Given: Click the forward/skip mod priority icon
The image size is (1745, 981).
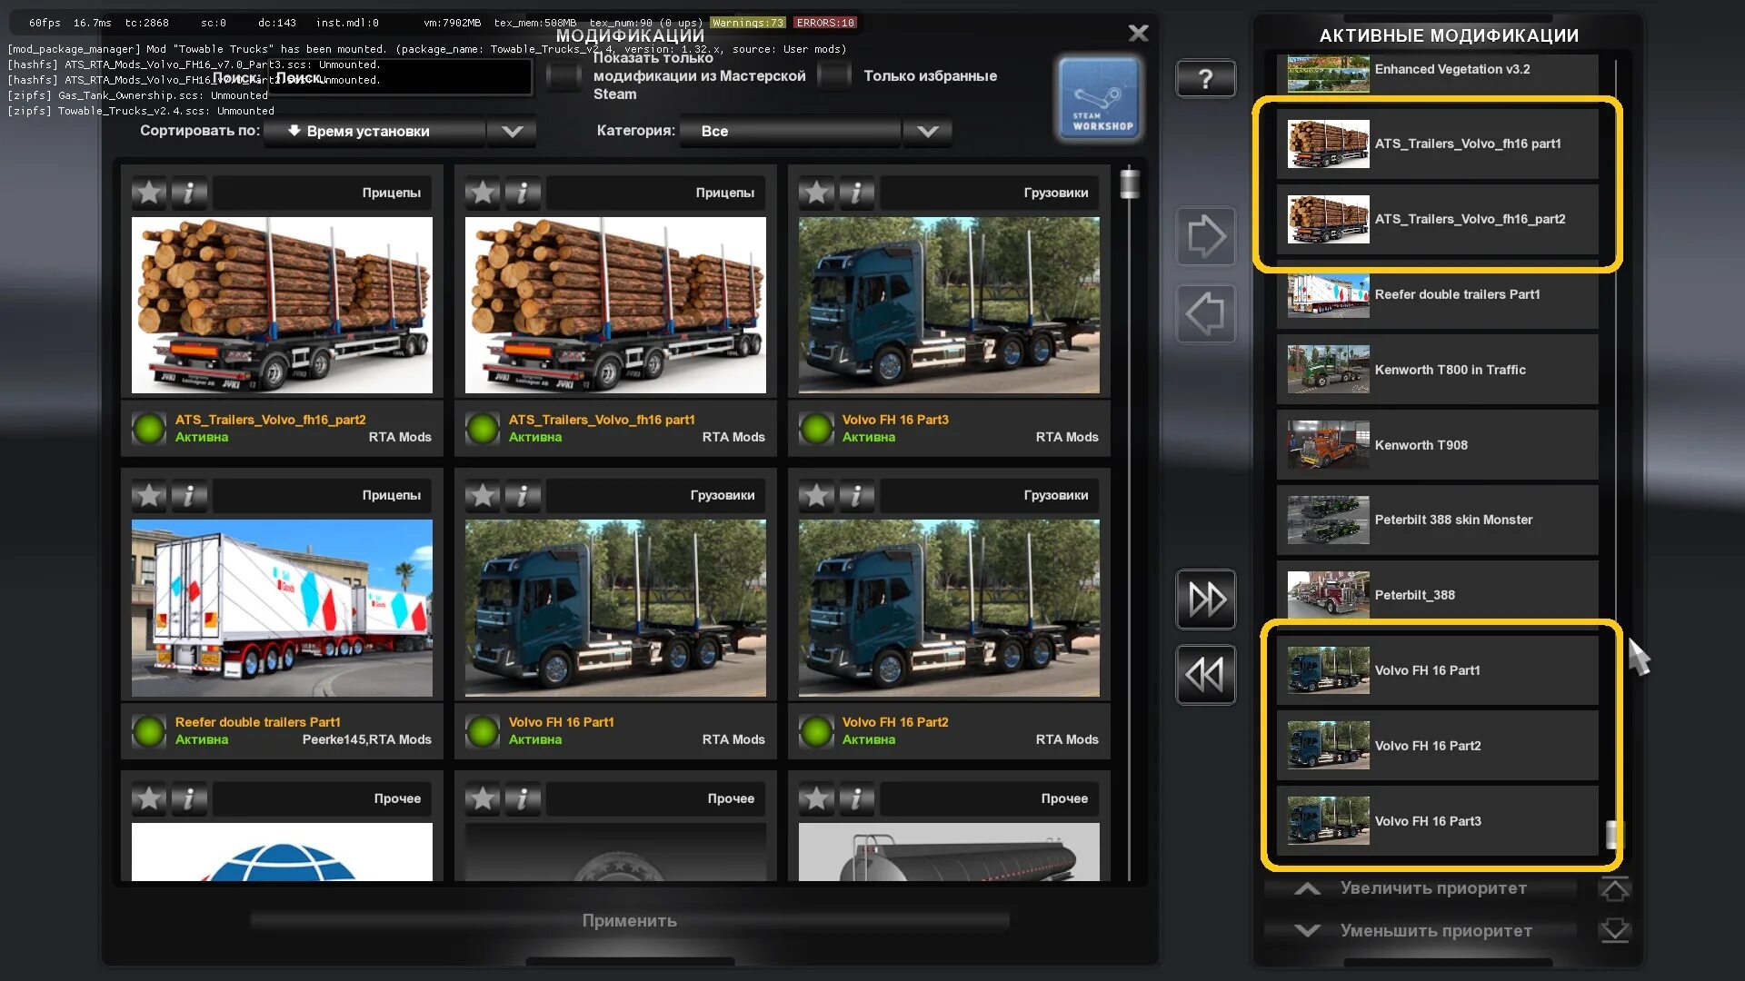Looking at the screenshot, I should (1206, 598).
